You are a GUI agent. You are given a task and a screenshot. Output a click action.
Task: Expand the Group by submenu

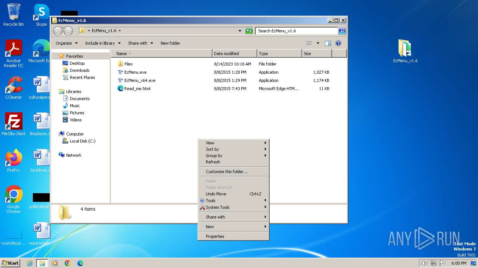pyautogui.click(x=233, y=156)
